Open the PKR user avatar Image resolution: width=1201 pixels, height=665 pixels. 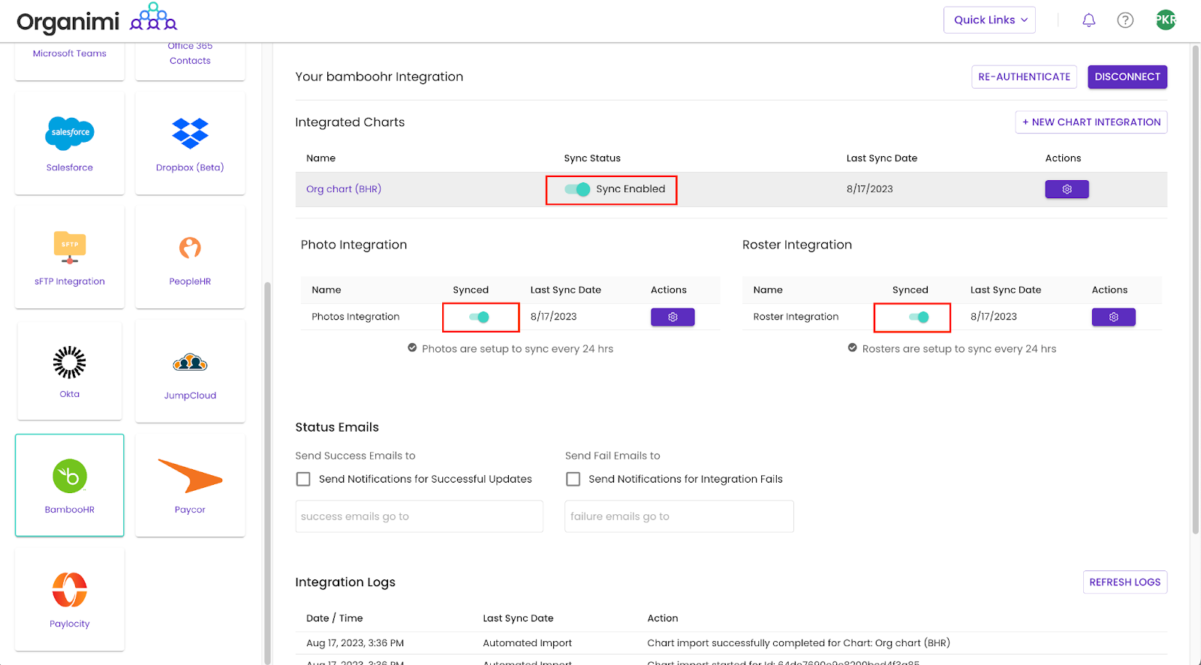coord(1166,20)
